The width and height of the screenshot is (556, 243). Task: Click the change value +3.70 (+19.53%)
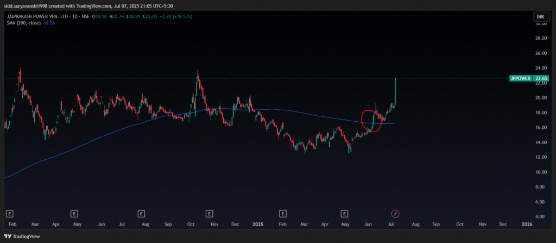coord(176,16)
